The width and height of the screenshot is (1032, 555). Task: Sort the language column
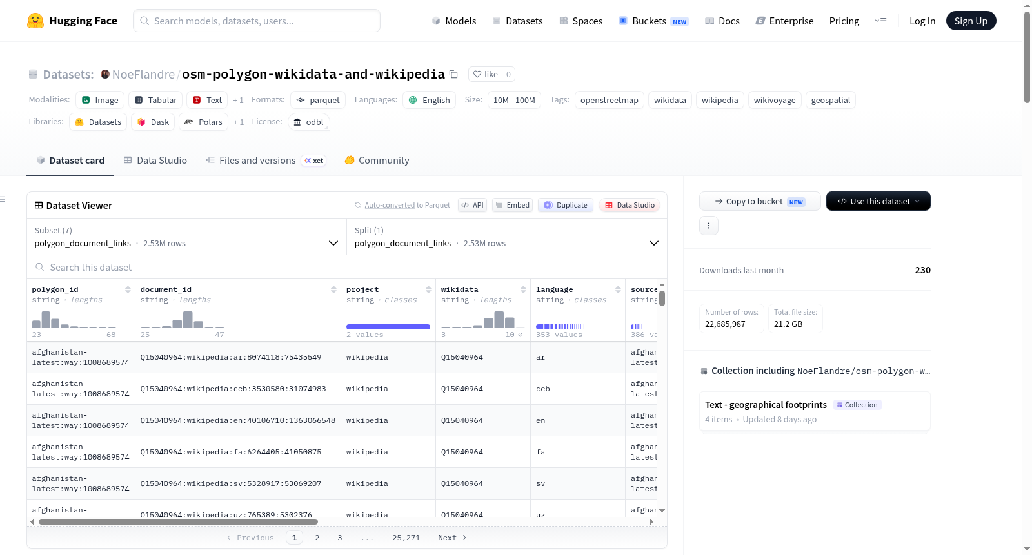[618, 289]
